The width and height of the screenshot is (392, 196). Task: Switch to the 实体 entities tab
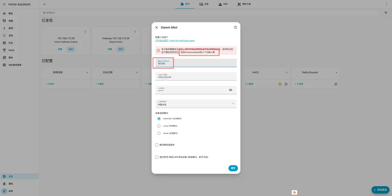coord(223,4)
